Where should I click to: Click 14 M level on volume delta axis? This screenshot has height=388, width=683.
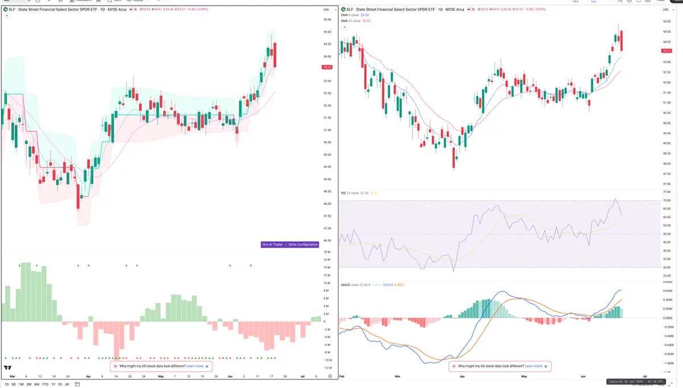click(328, 267)
